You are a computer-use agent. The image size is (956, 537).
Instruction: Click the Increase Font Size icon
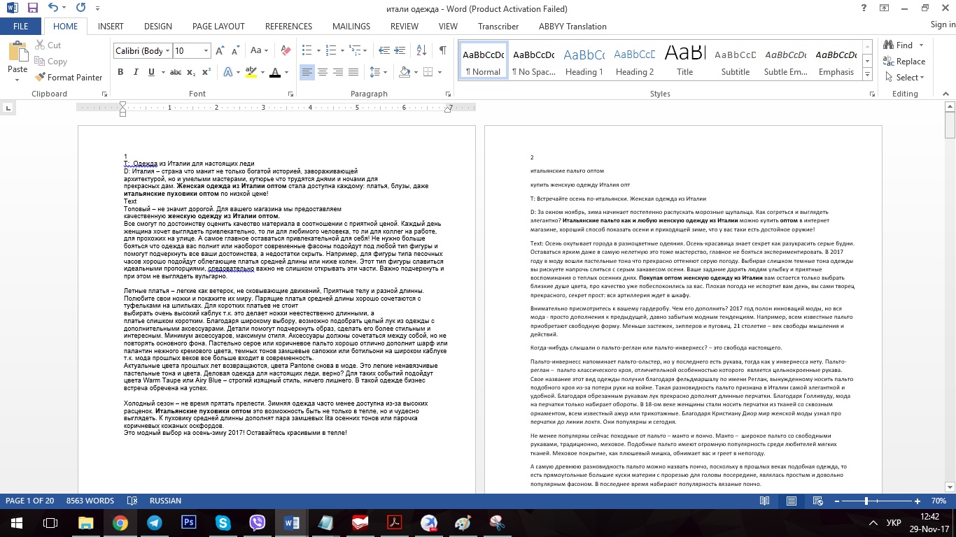(x=220, y=50)
